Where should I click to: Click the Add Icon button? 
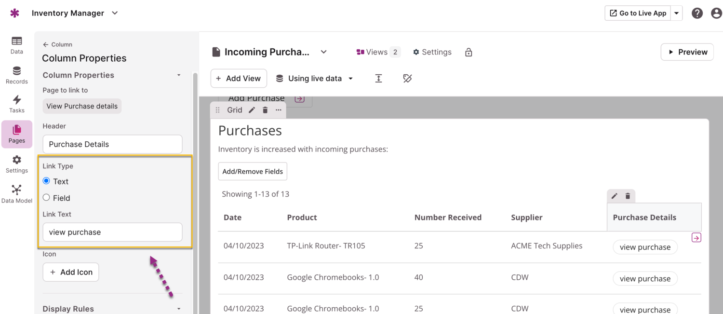coord(71,272)
